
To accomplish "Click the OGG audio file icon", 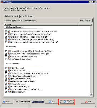I will tap(9, 84).
